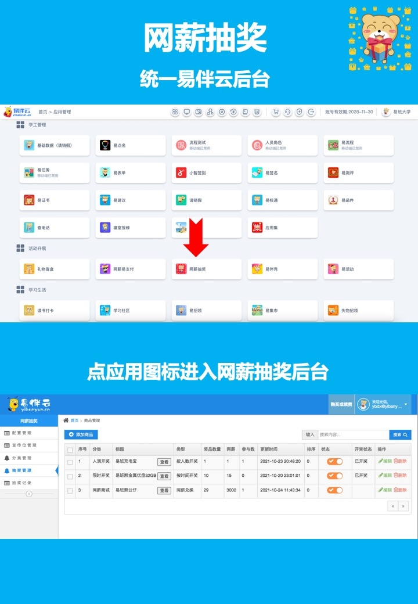
Task: Open the 应用集 app tile
Action: tap(257, 228)
